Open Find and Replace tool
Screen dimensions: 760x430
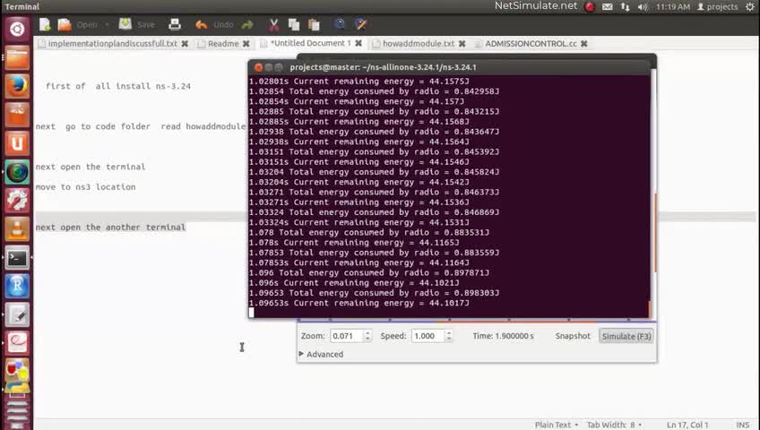(x=360, y=24)
